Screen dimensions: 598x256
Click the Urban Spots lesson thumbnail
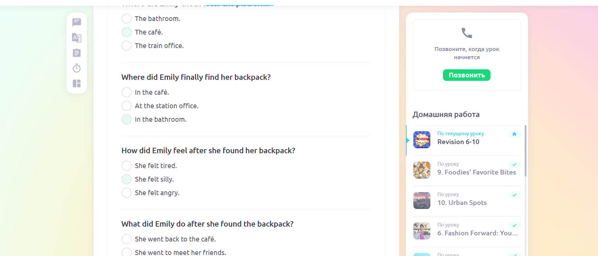coord(422,201)
